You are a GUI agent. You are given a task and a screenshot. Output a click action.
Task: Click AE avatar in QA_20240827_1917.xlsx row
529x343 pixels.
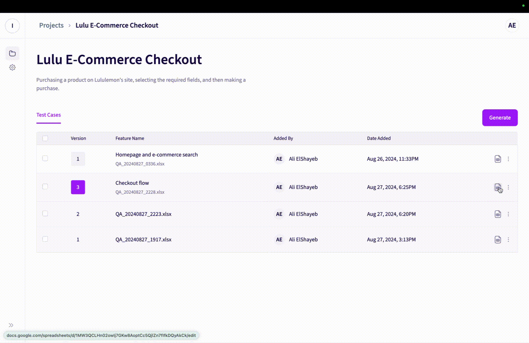[x=279, y=240]
